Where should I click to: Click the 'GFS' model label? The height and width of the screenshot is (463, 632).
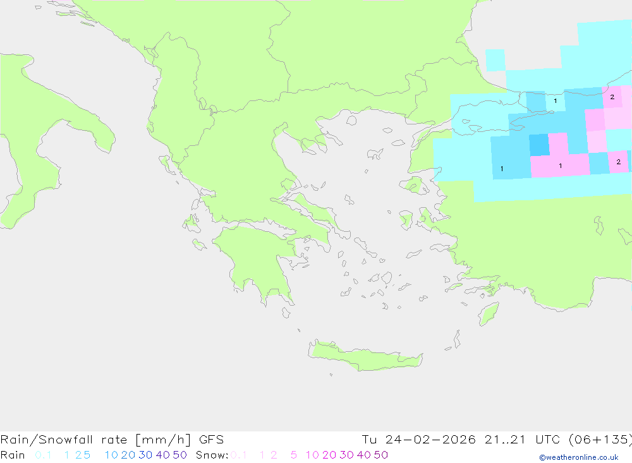point(211,440)
